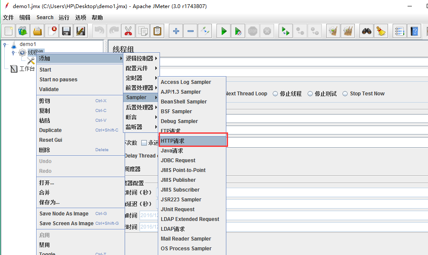Open the Sampler submenu entry
The height and width of the screenshot is (255, 428).
click(141, 97)
